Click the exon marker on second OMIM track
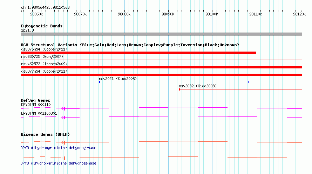The image size is (312, 174). coord(65,158)
